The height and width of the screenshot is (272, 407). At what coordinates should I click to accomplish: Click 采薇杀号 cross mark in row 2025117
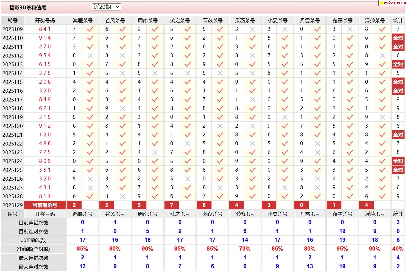click(x=252, y=100)
